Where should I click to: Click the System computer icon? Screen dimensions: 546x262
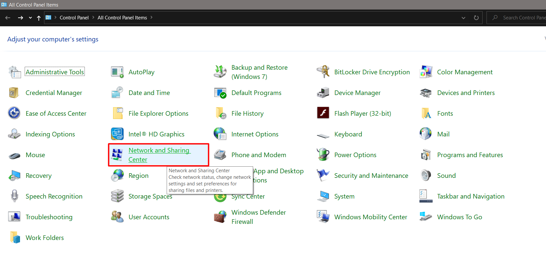pyautogui.click(x=323, y=196)
